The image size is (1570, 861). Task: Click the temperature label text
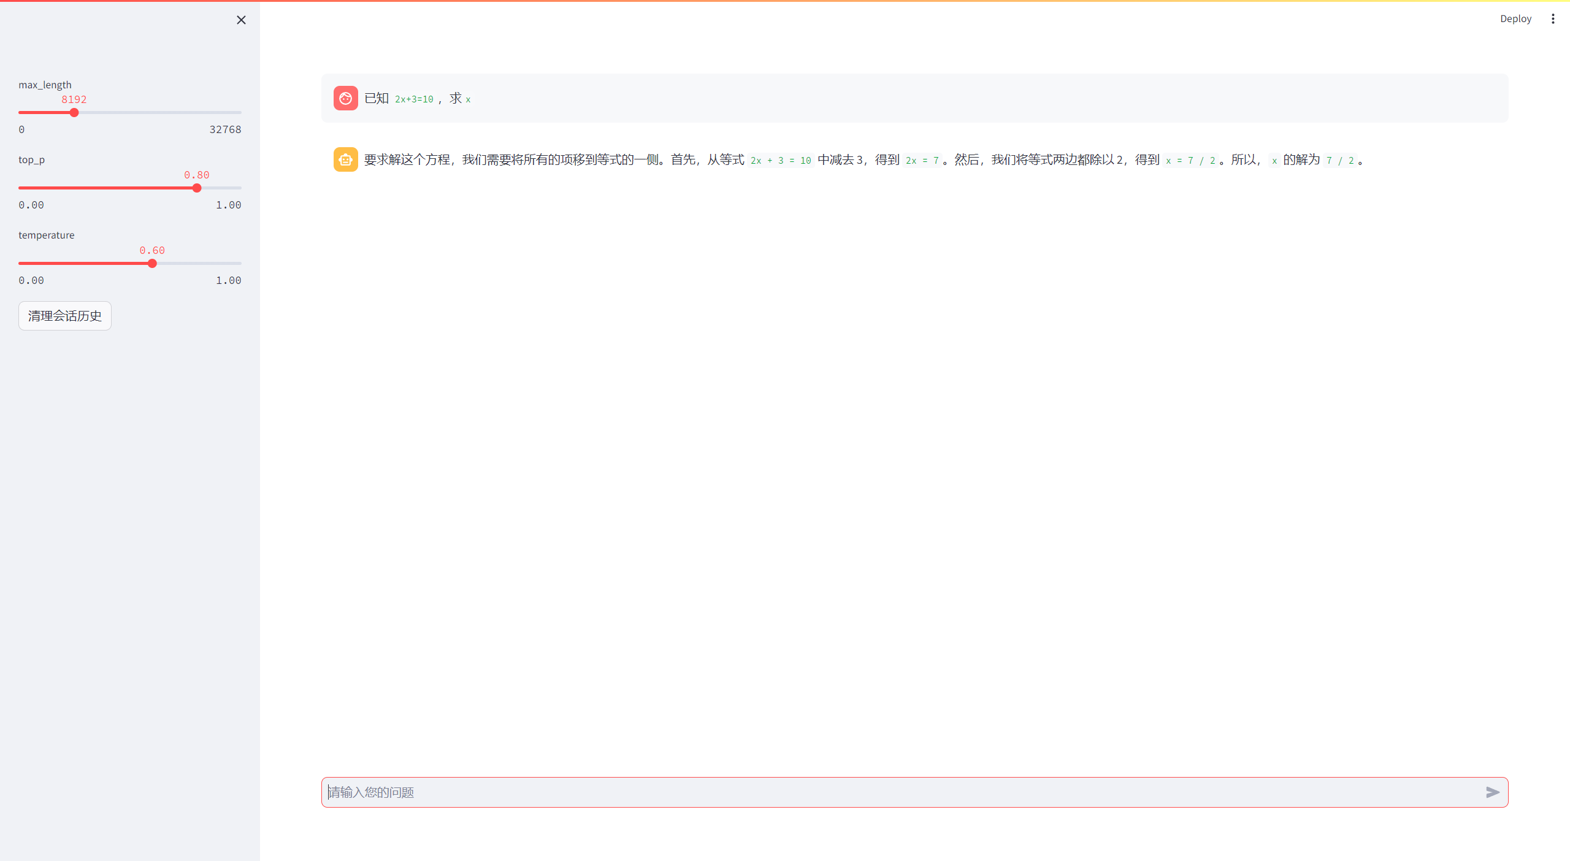(46, 234)
